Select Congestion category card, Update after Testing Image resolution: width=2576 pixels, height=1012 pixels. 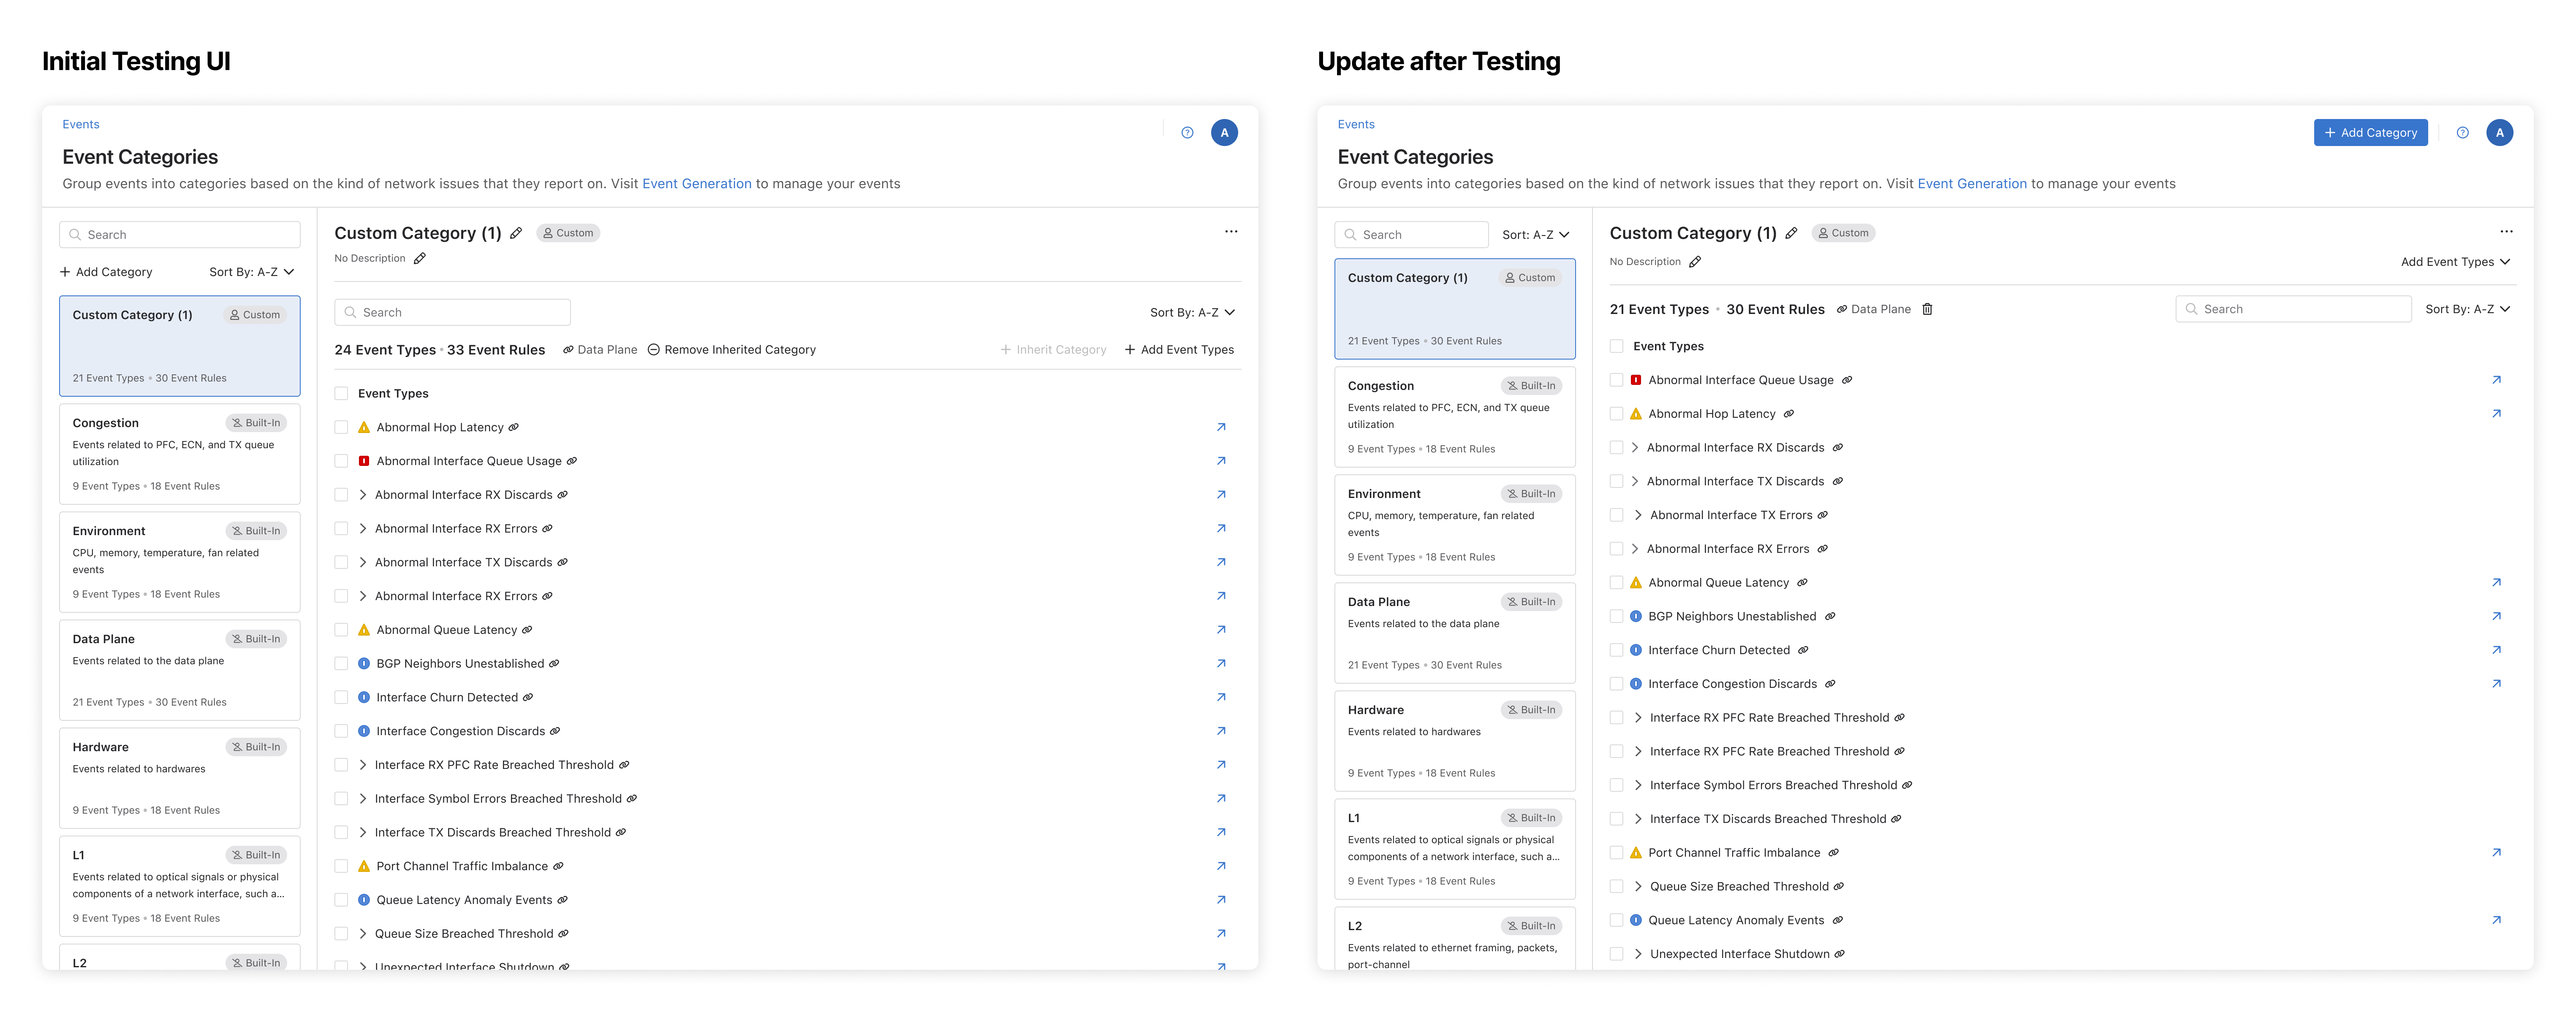[x=1455, y=417]
